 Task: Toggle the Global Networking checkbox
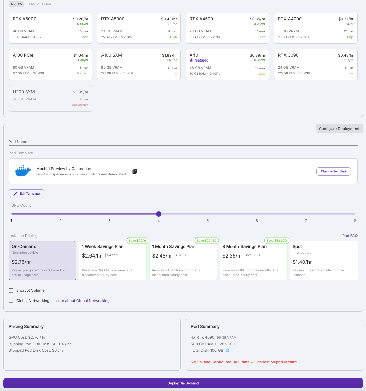[x=11, y=301]
